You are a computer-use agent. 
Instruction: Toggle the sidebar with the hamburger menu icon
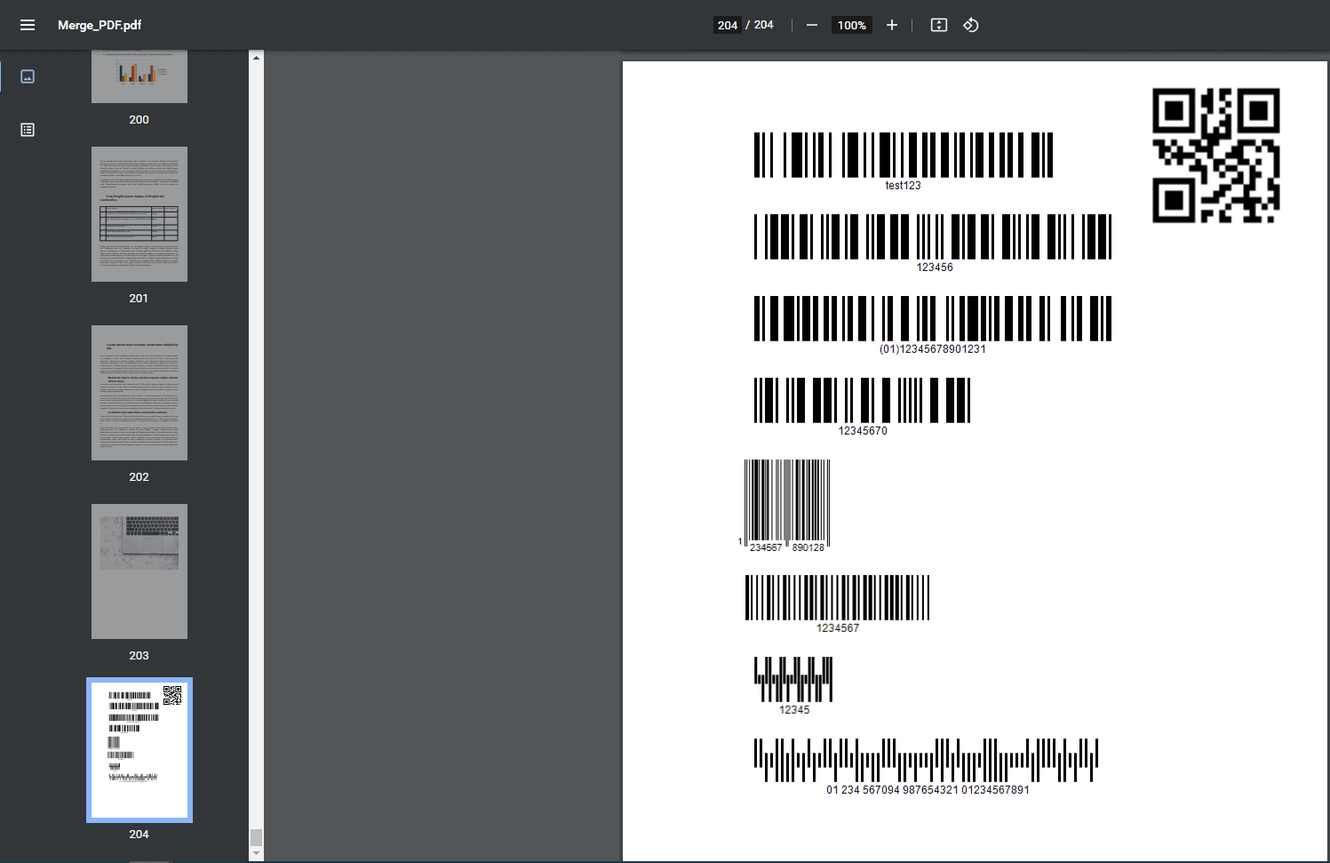[x=28, y=25]
